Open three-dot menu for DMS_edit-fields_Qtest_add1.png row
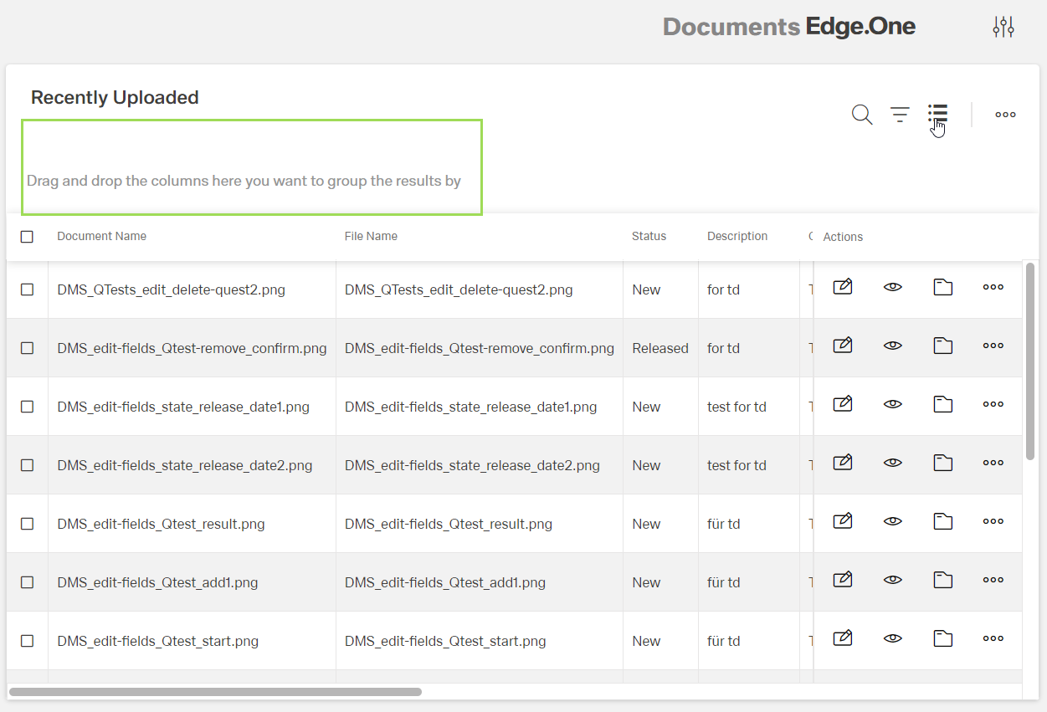 993,580
